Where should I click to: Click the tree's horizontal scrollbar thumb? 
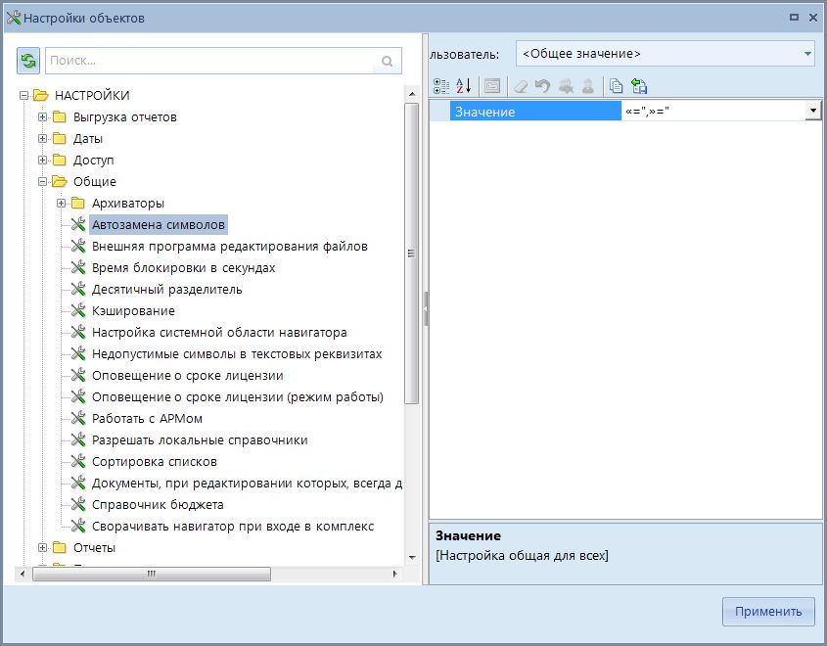(x=150, y=575)
